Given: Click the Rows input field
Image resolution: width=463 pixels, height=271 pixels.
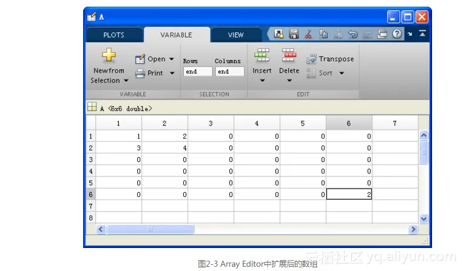Looking at the screenshot, I should coord(198,72).
